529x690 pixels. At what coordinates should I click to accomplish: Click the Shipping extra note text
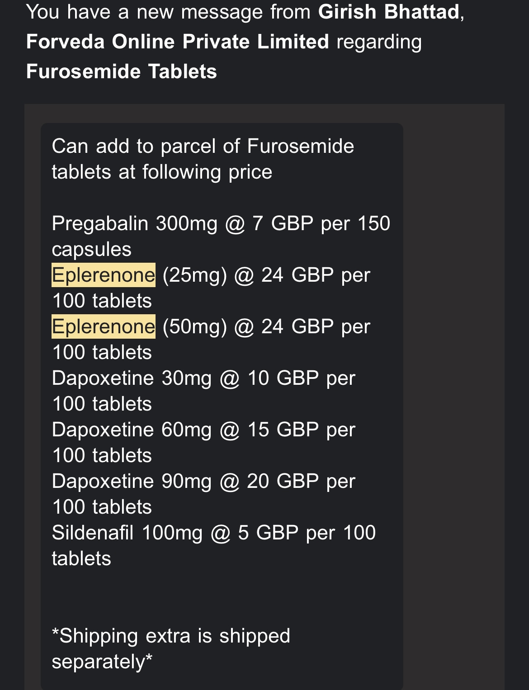pyautogui.click(x=171, y=648)
